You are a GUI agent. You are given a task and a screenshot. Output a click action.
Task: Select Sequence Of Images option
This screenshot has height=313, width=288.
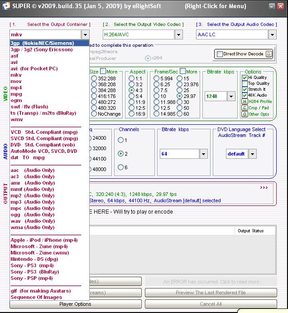coord(49,297)
